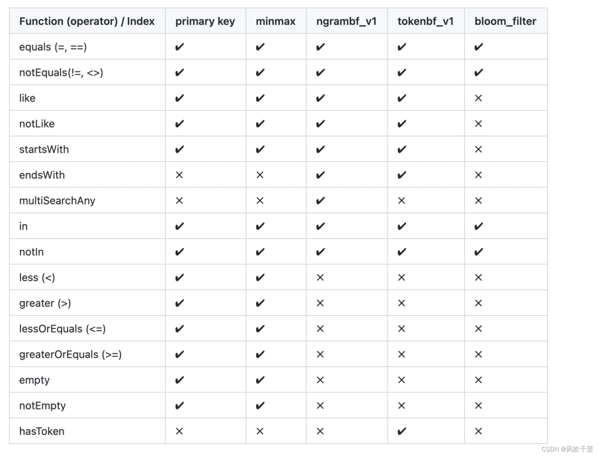Screen dimensions: 599x456
Task: Click the checkmark for empty under minmax
Action: [260, 380]
